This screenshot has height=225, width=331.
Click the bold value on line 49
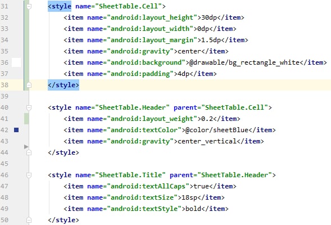coord(193,209)
